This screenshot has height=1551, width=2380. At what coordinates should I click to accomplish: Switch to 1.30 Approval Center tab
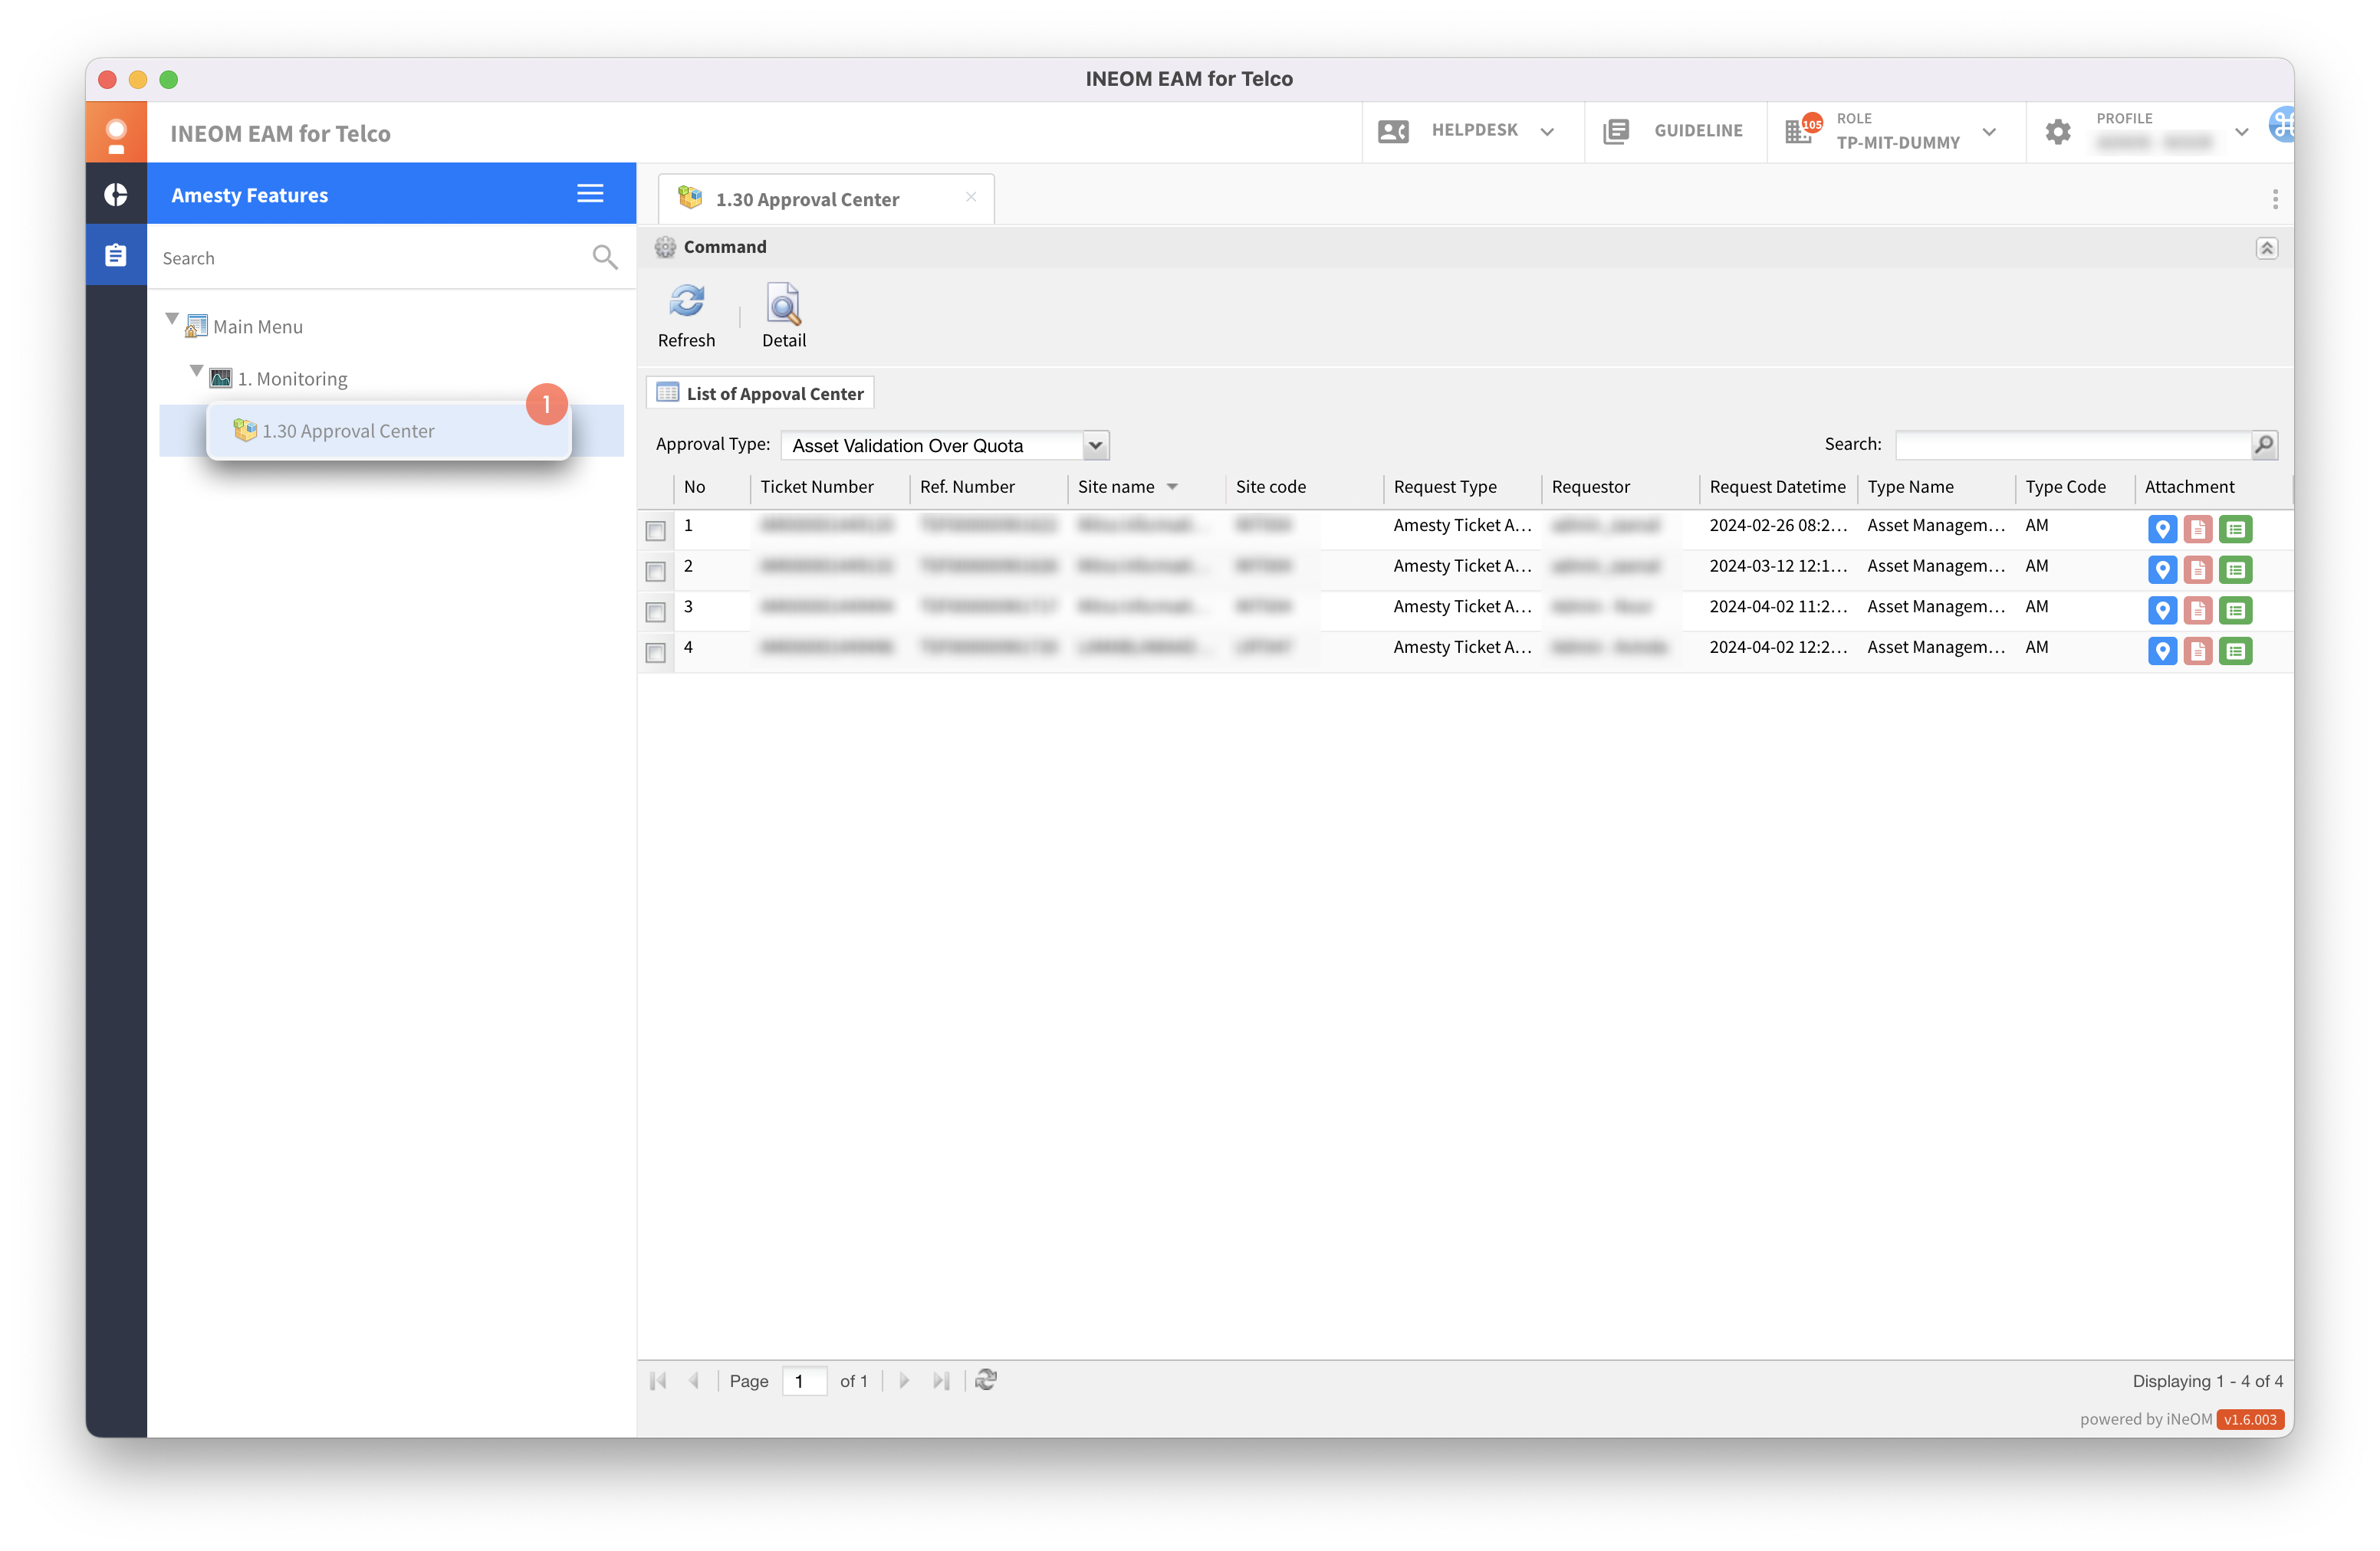[x=808, y=199]
